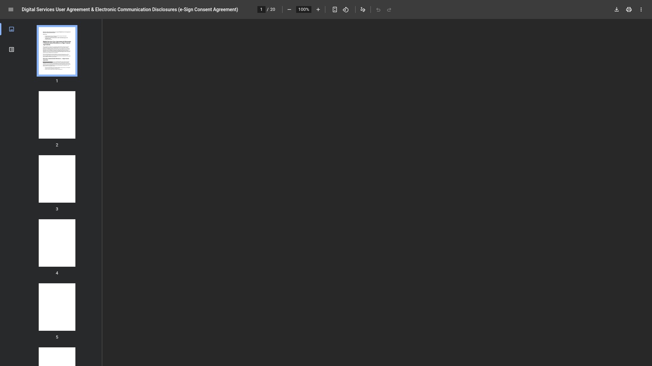Open the more actions three-dot menu
The image size is (652, 366).
[641, 9]
